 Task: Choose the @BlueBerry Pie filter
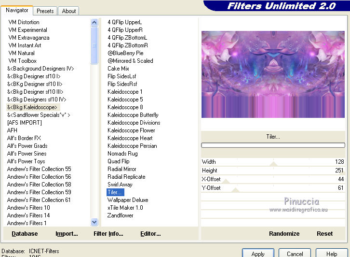125,53
